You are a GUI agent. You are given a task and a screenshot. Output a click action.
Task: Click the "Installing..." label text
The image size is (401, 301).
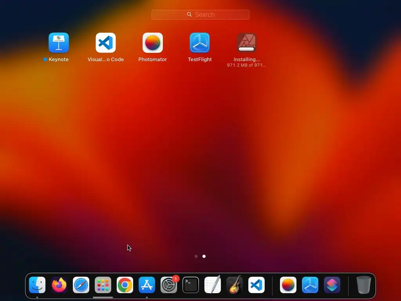[247, 60]
